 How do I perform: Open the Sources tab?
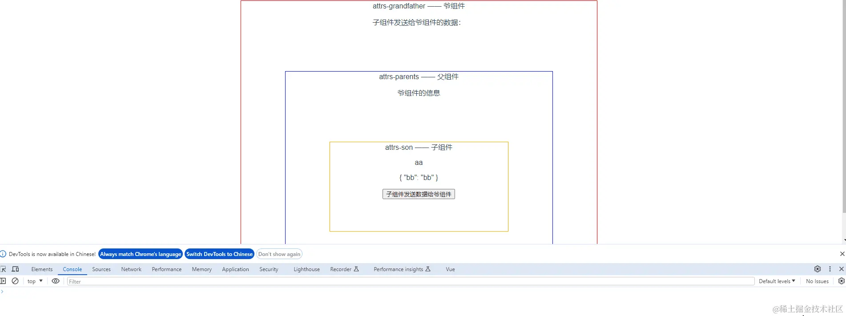point(101,269)
